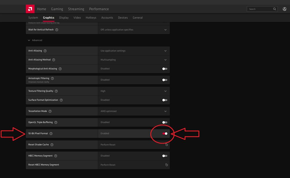Viewport: 290px width, 178px height.
Task: Go to the Performance section
Action: (99, 9)
